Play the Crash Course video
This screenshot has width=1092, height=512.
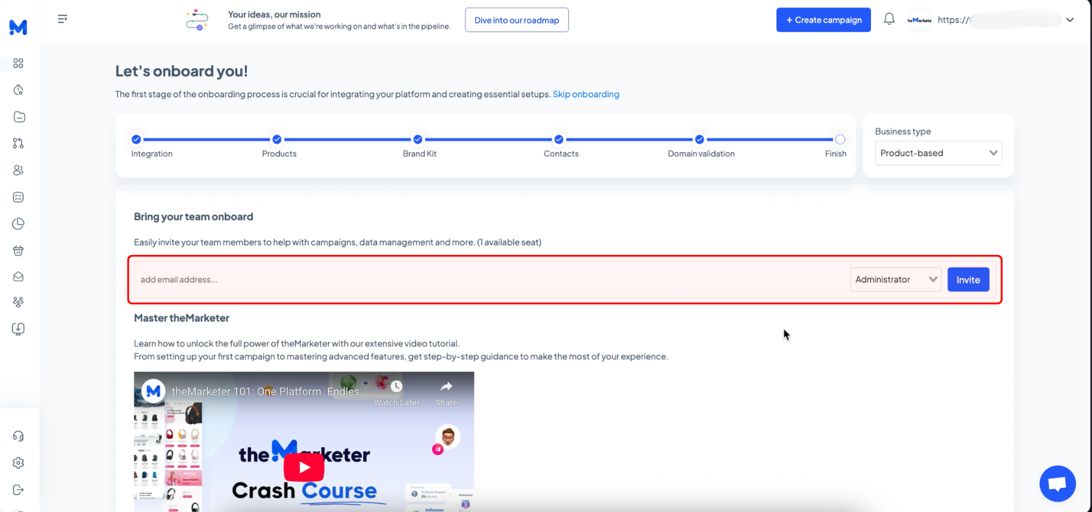304,467
